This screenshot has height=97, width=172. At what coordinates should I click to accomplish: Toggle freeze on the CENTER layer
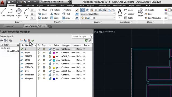(44, 56)
